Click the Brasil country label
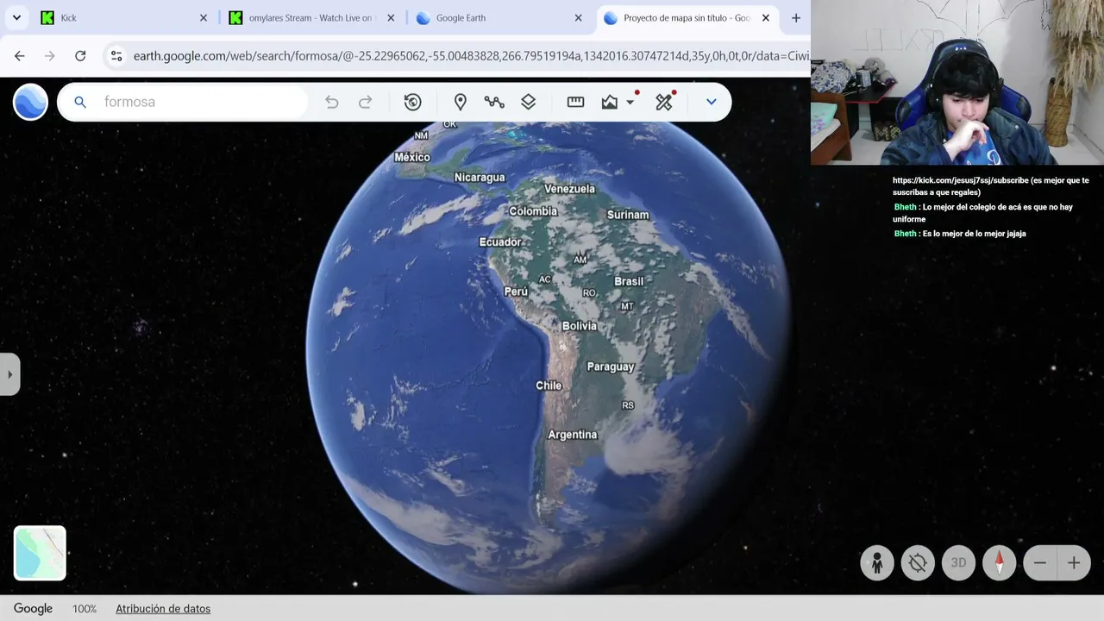 click(x=629, y=281)
